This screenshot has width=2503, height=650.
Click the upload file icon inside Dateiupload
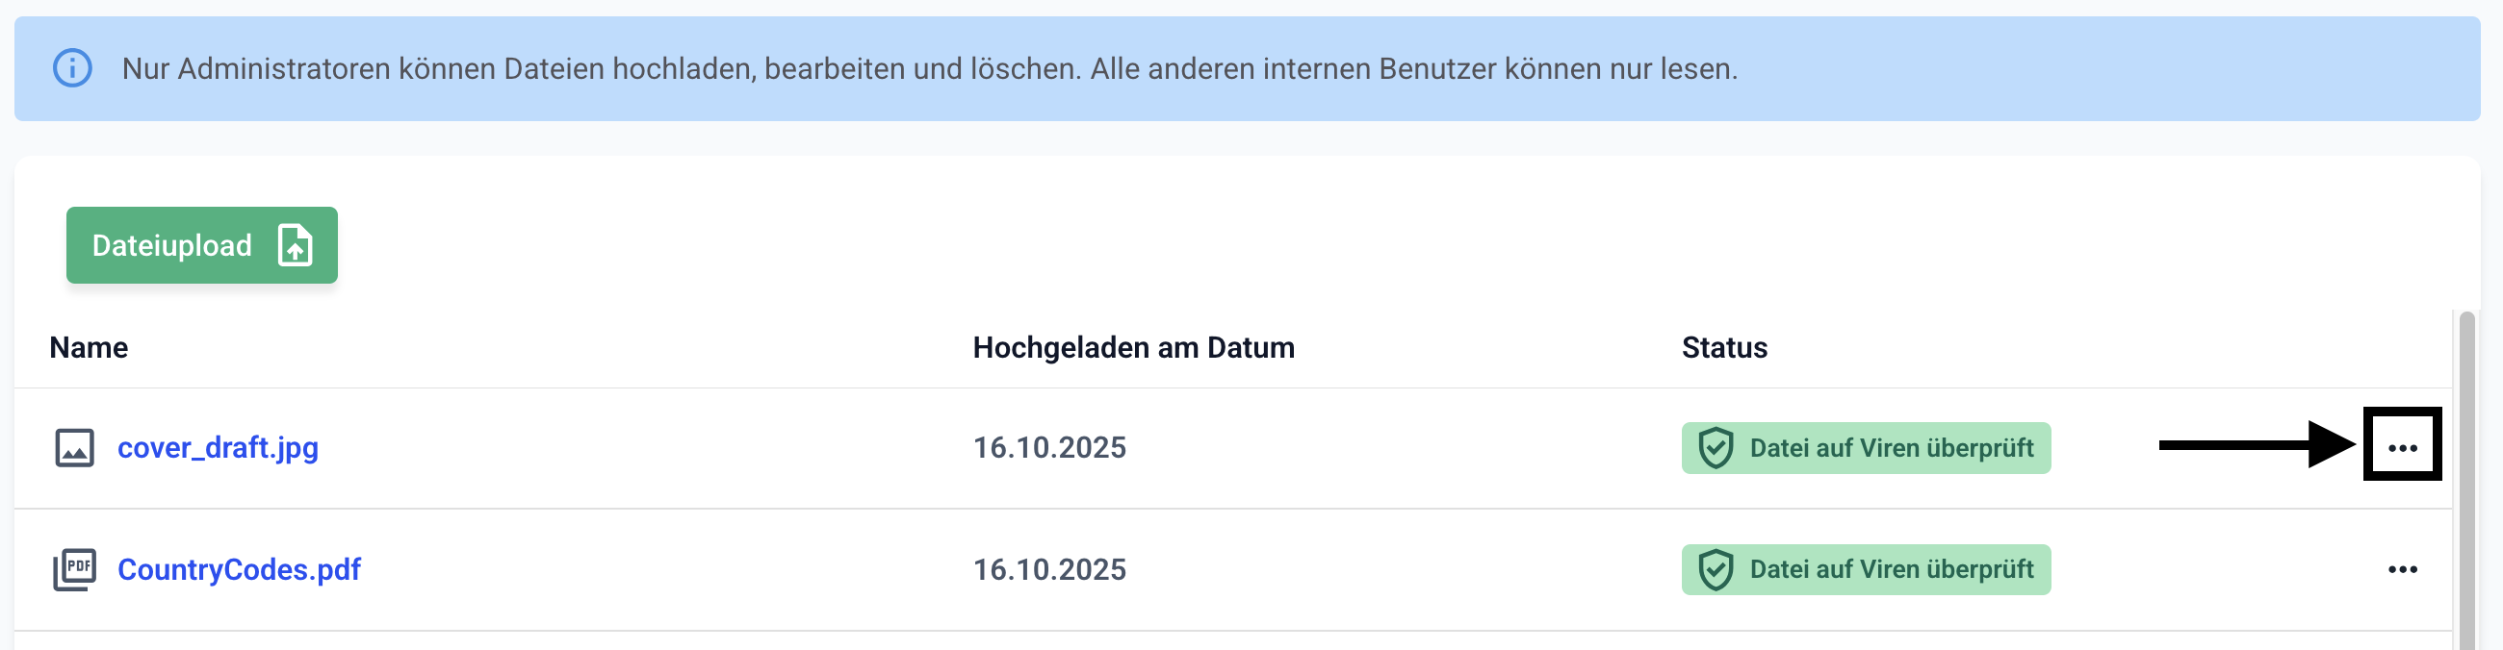[295, 245]
